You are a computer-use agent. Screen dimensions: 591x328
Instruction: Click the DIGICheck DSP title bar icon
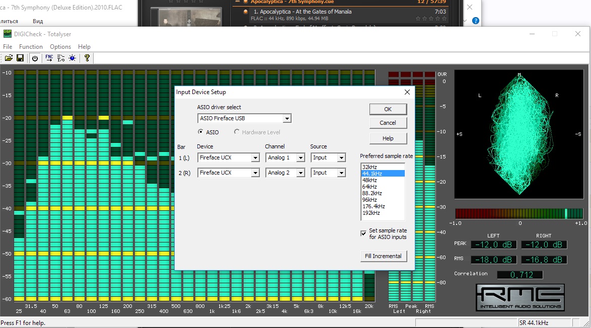[7, 34]
